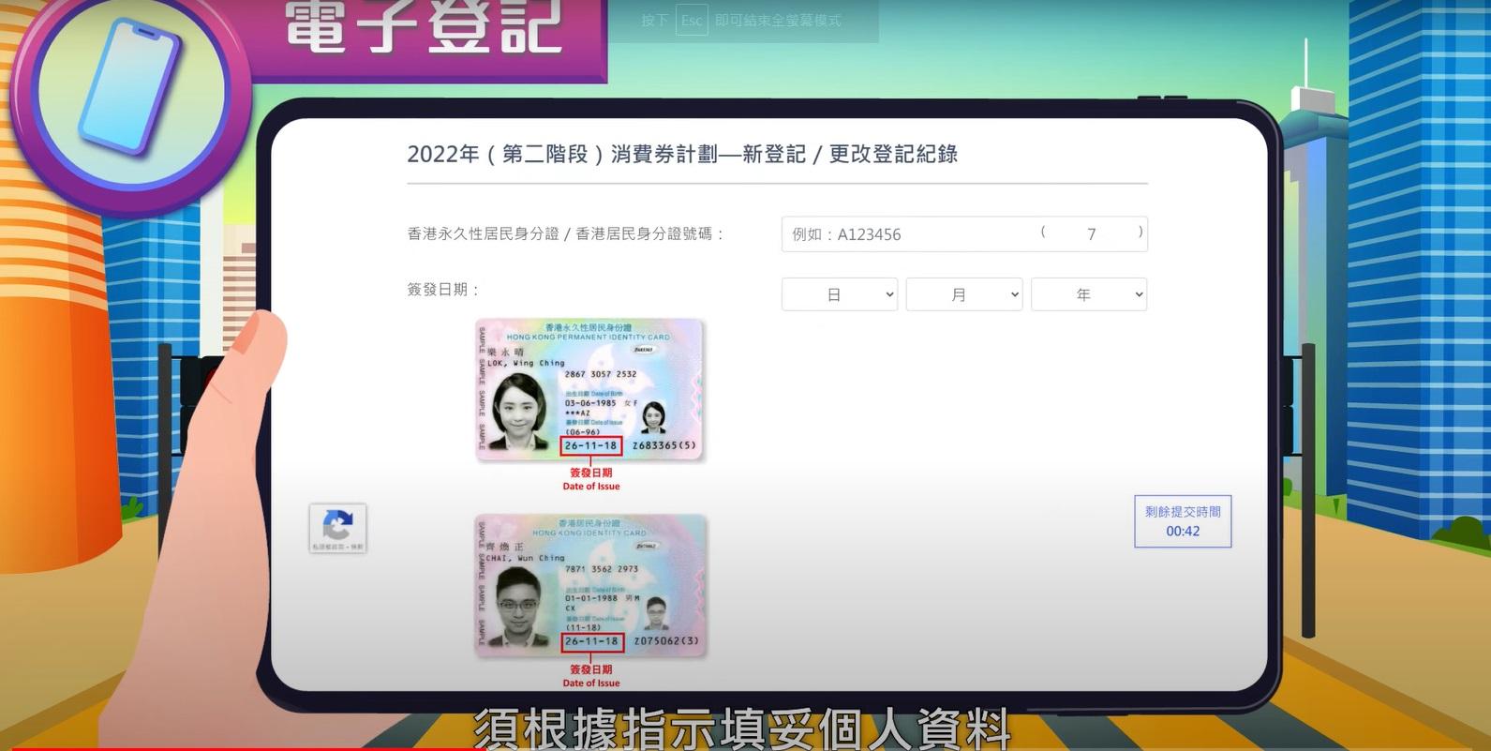Click the smartphone icon in purple circle
Viewport: 1491px width, 751px height.
128,86
